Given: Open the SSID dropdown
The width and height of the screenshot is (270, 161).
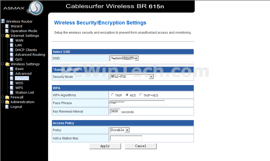Looking at the screenshot, I should pos(124,58).
